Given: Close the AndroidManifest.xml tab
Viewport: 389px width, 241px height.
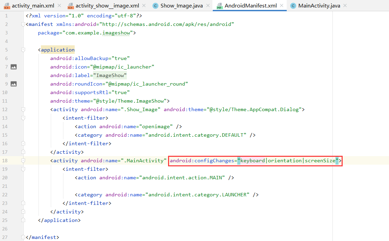Looking at the screenshot, I should (x=282, y=5).
